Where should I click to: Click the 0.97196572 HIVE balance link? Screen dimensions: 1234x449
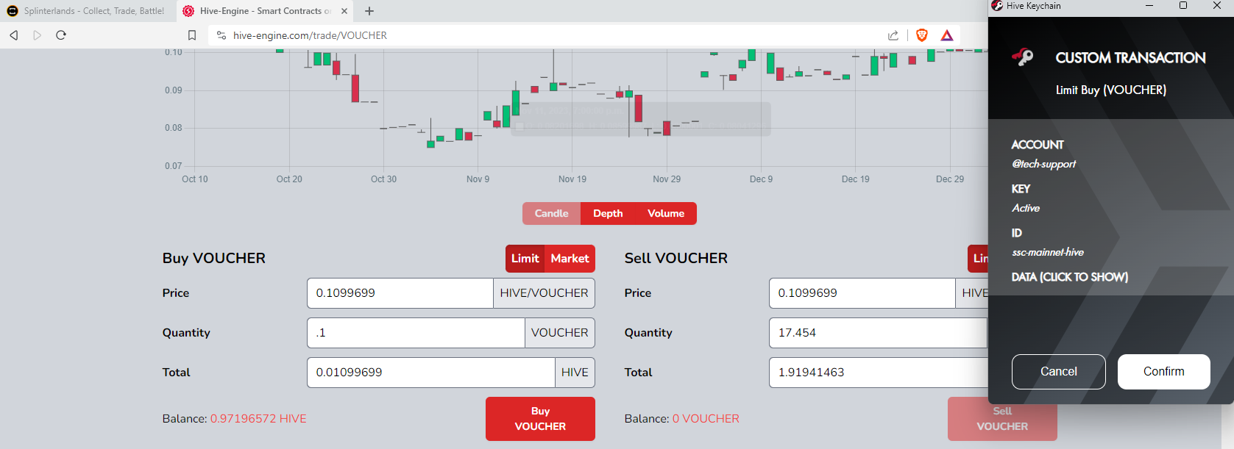click(258, 419)
